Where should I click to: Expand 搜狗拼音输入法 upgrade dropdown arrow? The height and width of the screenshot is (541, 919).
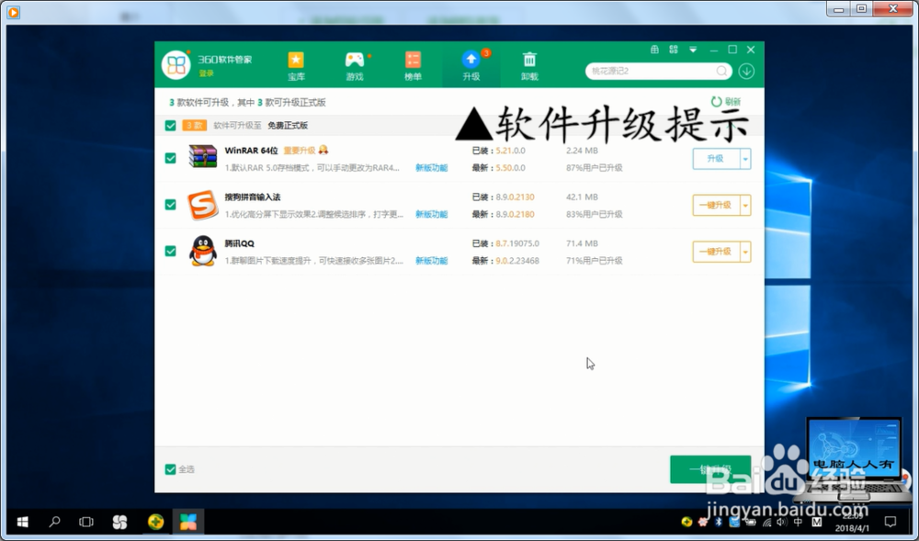745,205
